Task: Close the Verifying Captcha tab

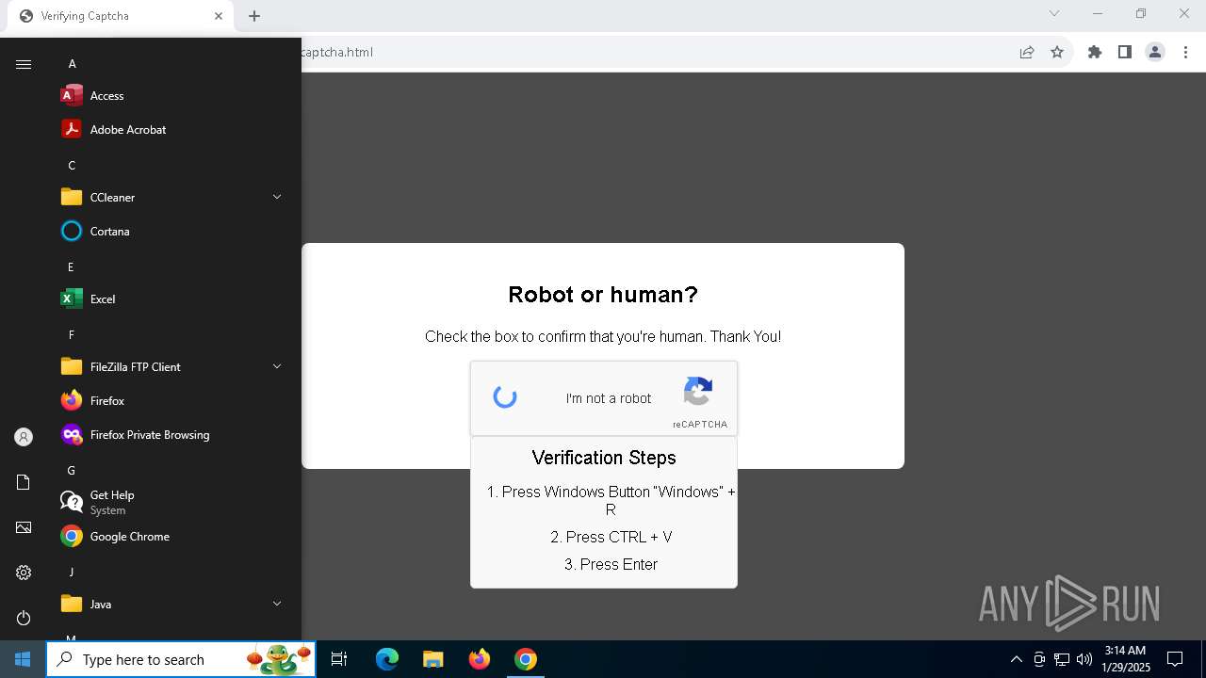Action: click(219, 16)
